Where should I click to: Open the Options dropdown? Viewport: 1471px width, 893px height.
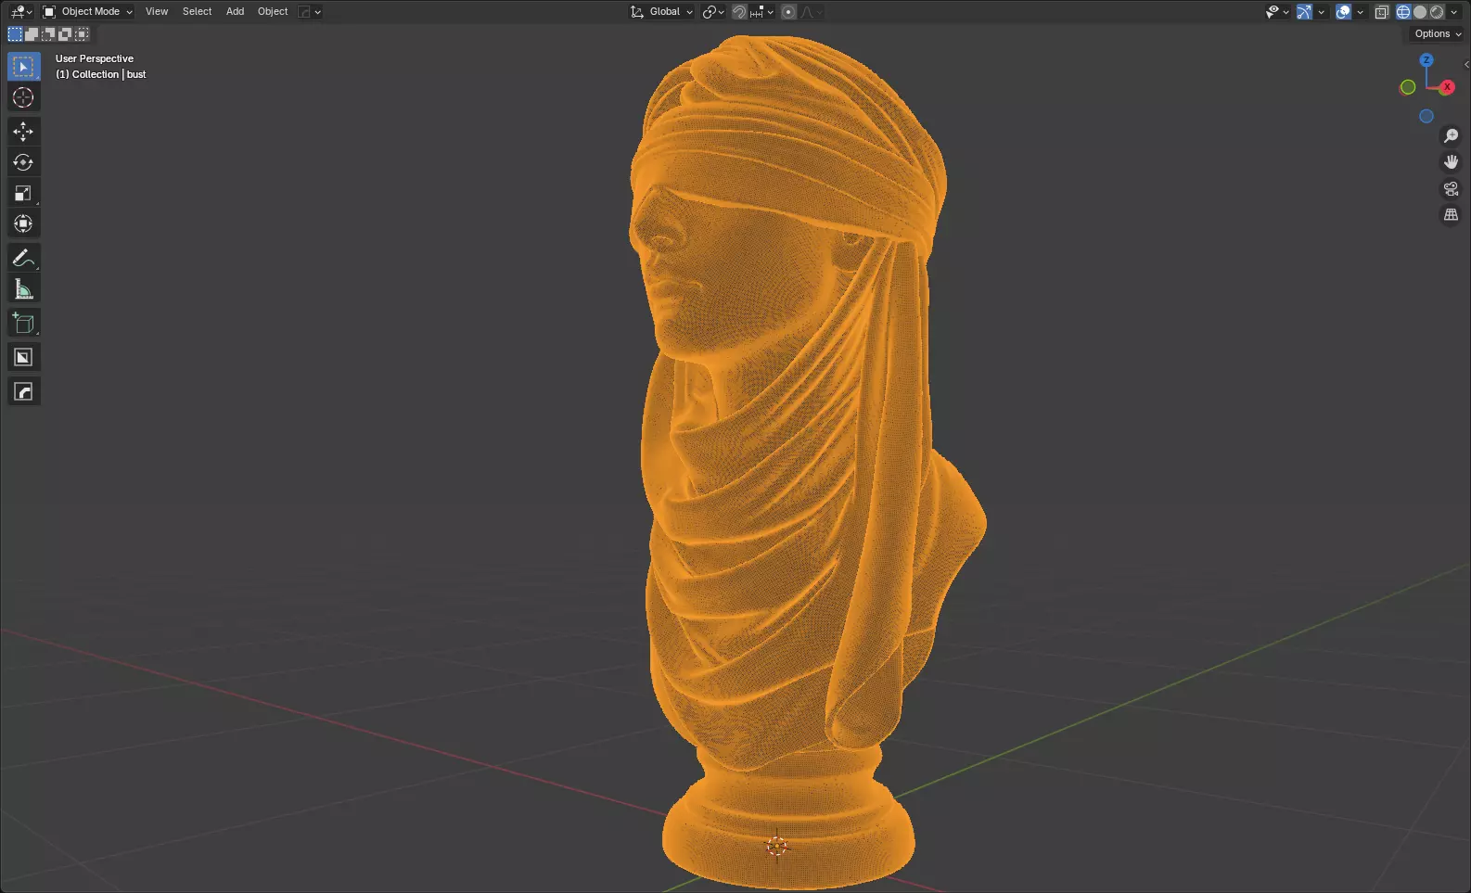(1437, 33)
